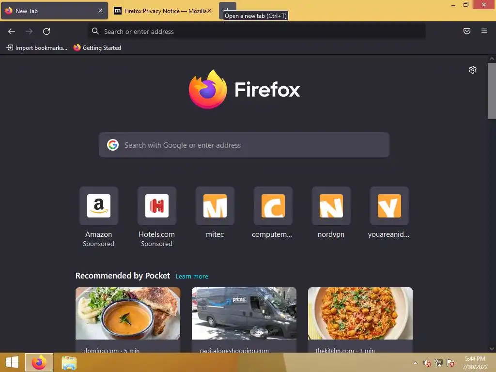
Task: Click the forward navigation arrow
Action: [x=29, y=31]
